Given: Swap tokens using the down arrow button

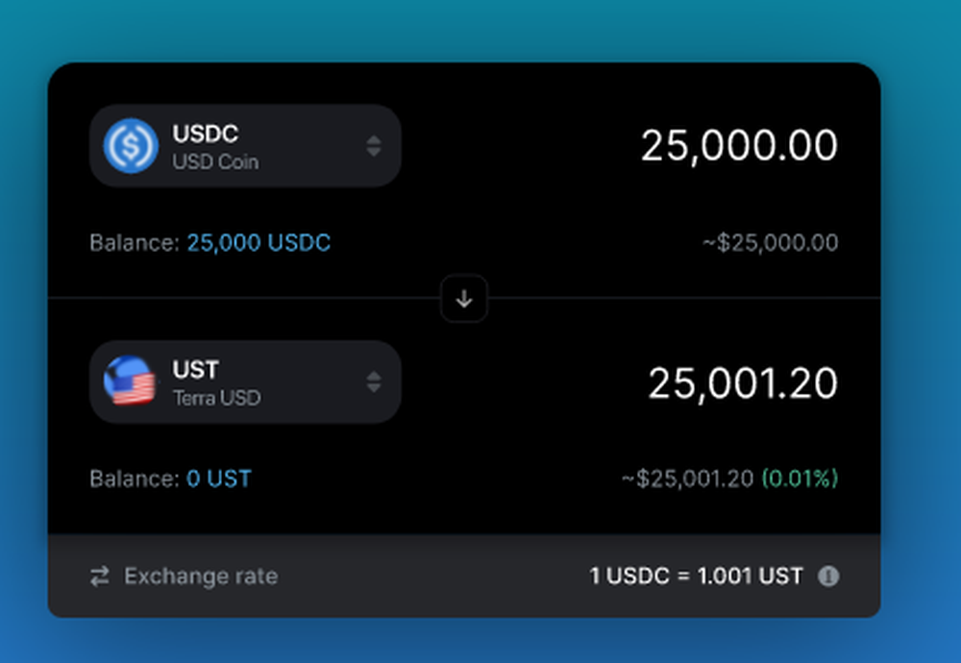Looking at the screenshot, I should pyautogui.click(x=464, y=299).
